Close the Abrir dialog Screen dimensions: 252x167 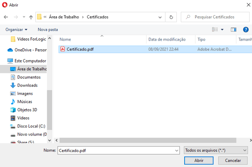point(249,5)
